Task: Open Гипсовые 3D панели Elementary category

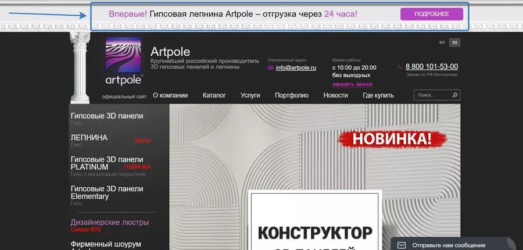Action: (x=107, y=192)
